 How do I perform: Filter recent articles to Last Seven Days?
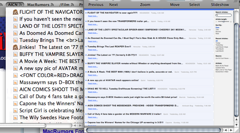222,47
